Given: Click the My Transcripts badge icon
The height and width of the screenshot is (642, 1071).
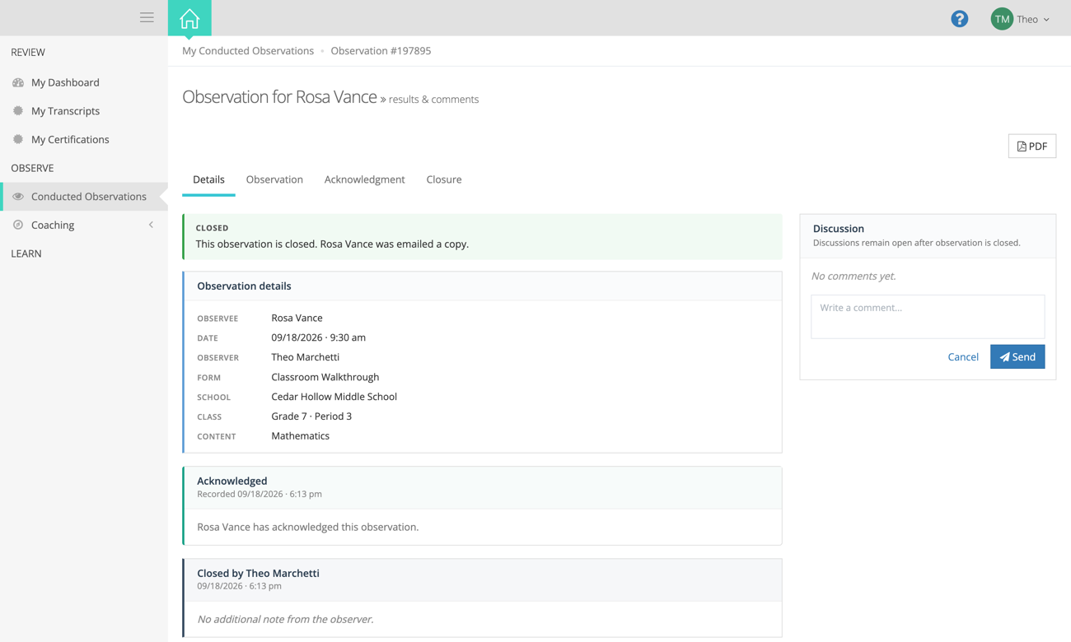Looking at the screenshot, I should [18, 110].
